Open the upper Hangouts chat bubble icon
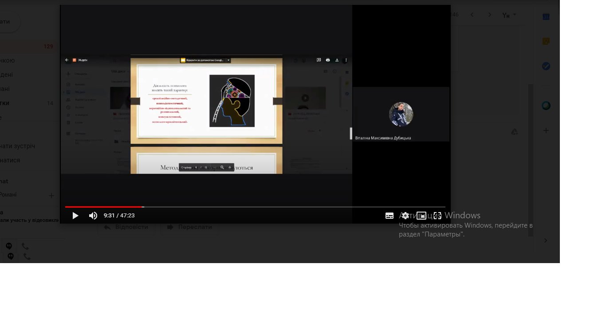606x323 pixels. [x=9, y=246]
